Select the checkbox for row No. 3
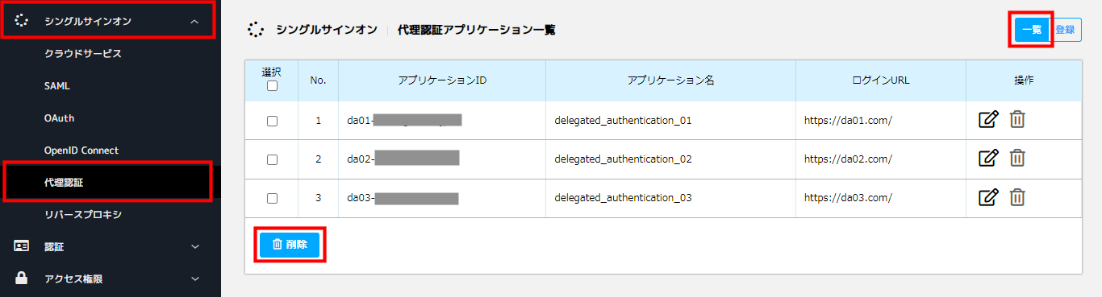This screenshot has height=297, width=1102. pyautogui.click(x=272, y=198)
